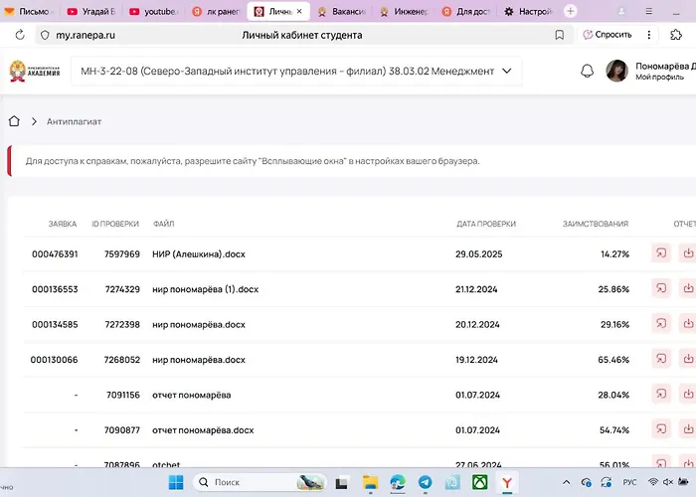Open Мой профиль link
This screenshot has height=497, width=696.
pos(656,77)
